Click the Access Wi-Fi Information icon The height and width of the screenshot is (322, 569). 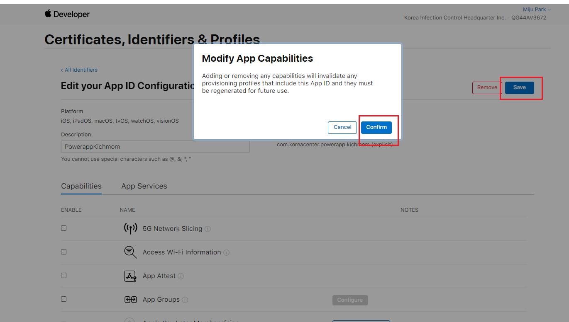130,252
